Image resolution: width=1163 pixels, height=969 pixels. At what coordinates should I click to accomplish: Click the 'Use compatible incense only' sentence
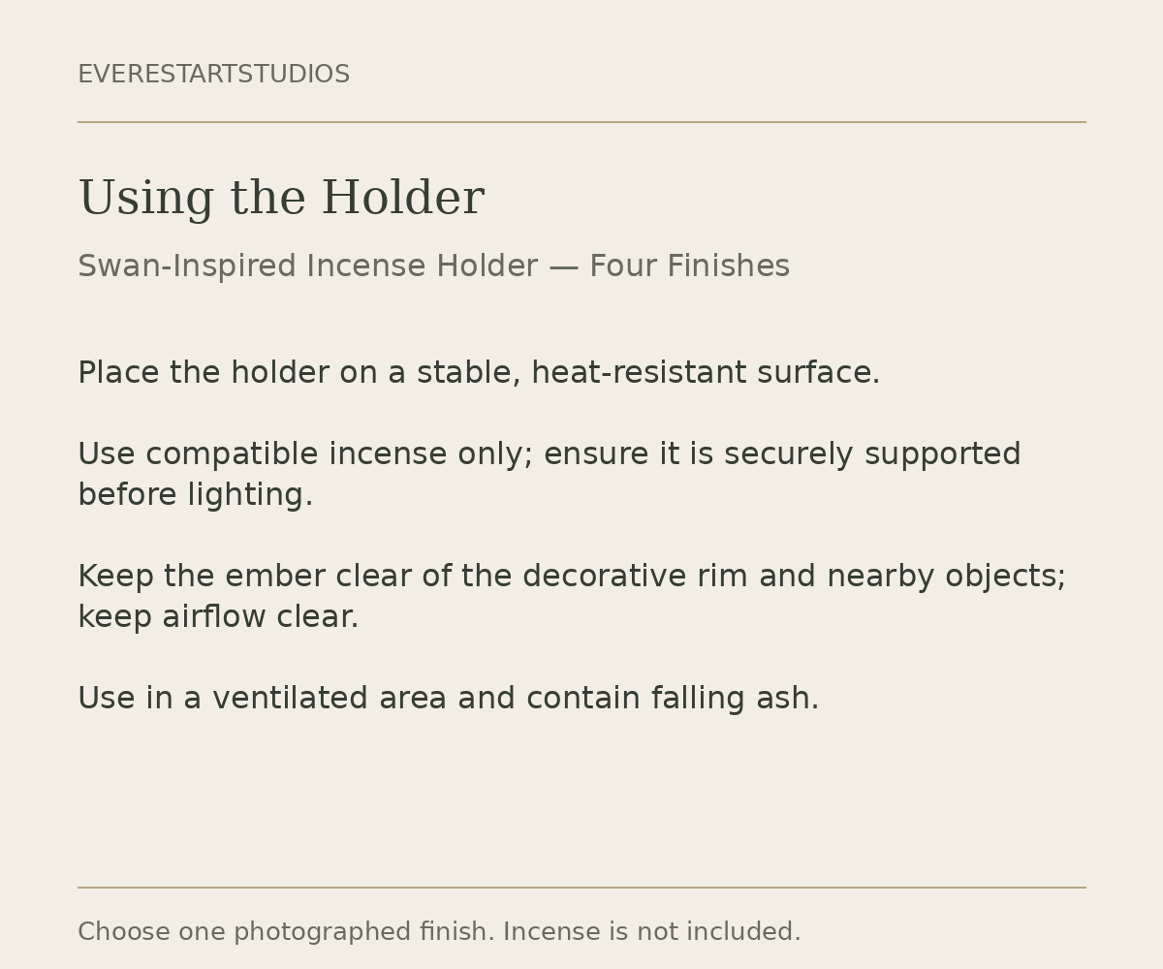point(550,475)
